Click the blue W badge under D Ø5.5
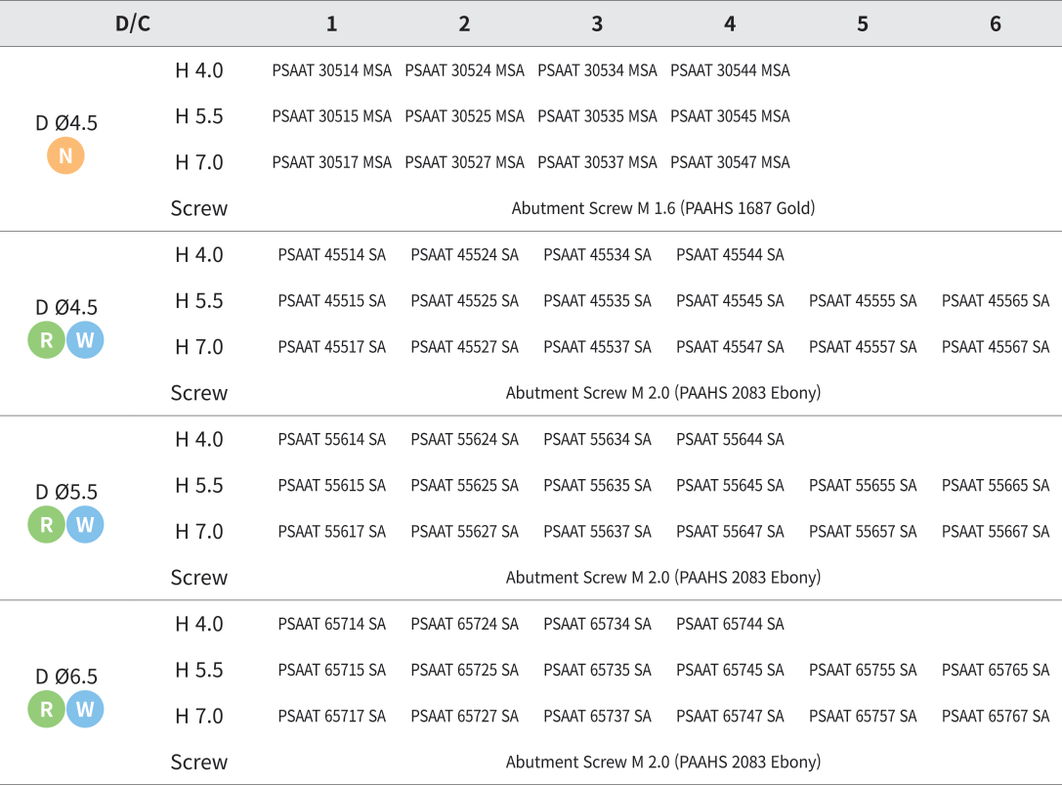Viewport: 1062px width, 786px height. (85, 524)
